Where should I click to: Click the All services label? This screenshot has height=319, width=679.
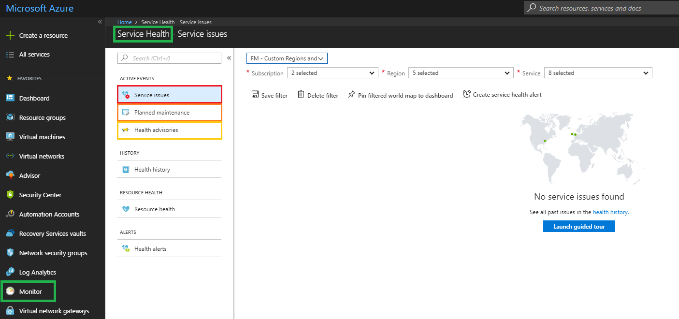click(34, 55)
